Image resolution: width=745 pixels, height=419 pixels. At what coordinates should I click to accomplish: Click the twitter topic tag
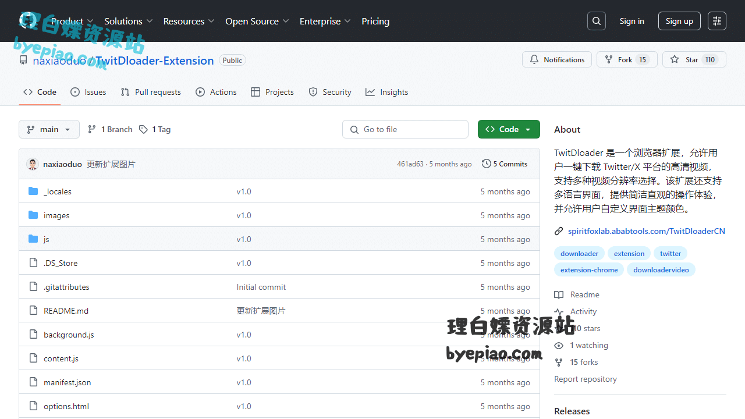tap(670, 253)
